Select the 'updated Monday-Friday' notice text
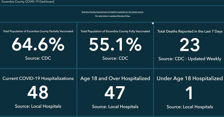Image resolution: width=224 pixels, height=117 pixels. (112, 16)
